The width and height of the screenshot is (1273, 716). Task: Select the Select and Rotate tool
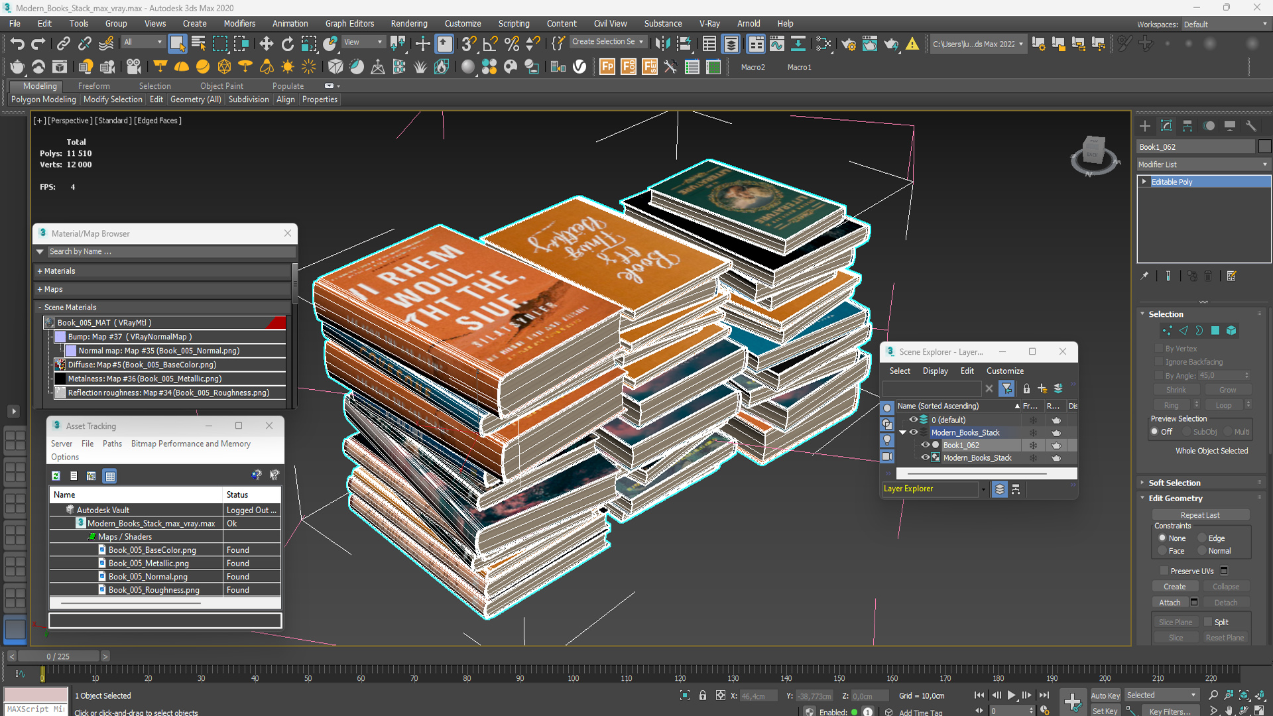point(287,44)
